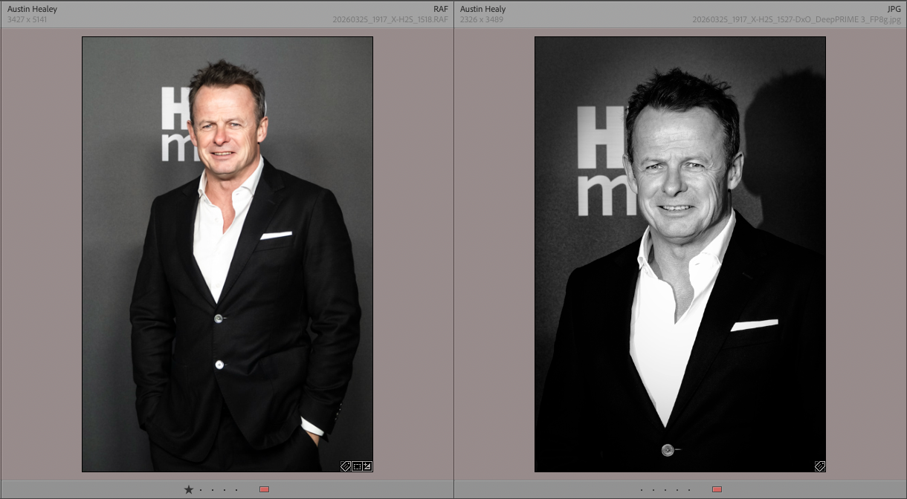Click the crop badge on the left photo
The height and width of the screenshot is (499, 907).
point(357,466)
